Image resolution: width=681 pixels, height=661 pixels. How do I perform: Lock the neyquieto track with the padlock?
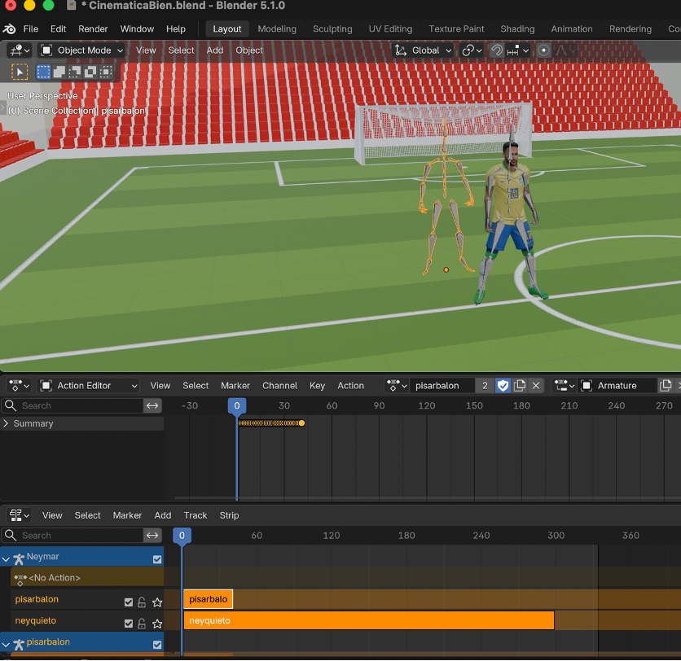tap(142, 624)
